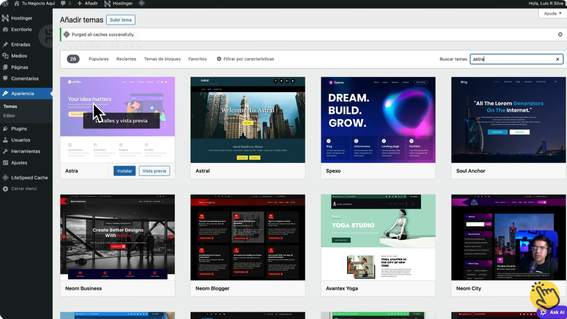Viewport: 567px width, 319px height.
Task: Switch to Favoritos tab
Action: pyautogui.click(x=198, y=59)
